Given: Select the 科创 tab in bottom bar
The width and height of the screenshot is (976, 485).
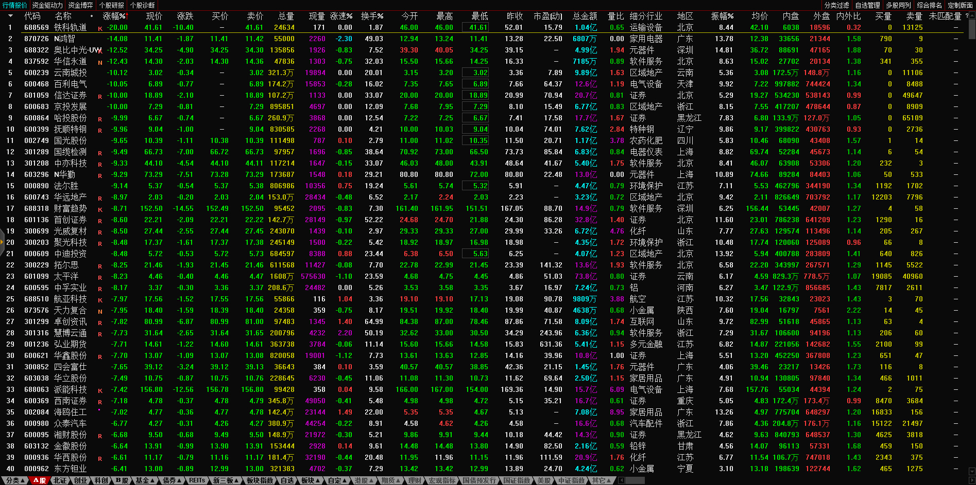Looking at the screenshot, I should point(101,480).
